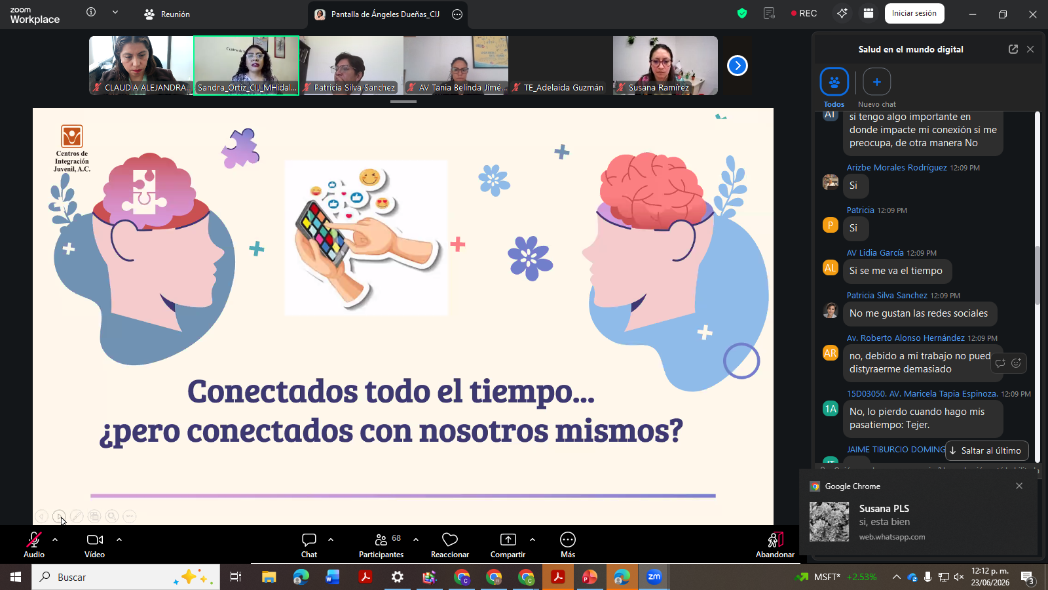Open Task View on the taskbar

236,577
